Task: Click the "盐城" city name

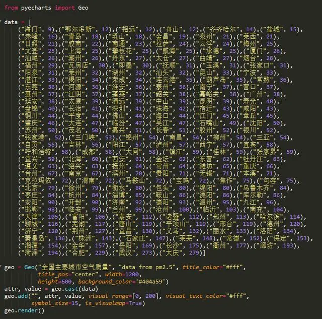Action: click(273, 29)
